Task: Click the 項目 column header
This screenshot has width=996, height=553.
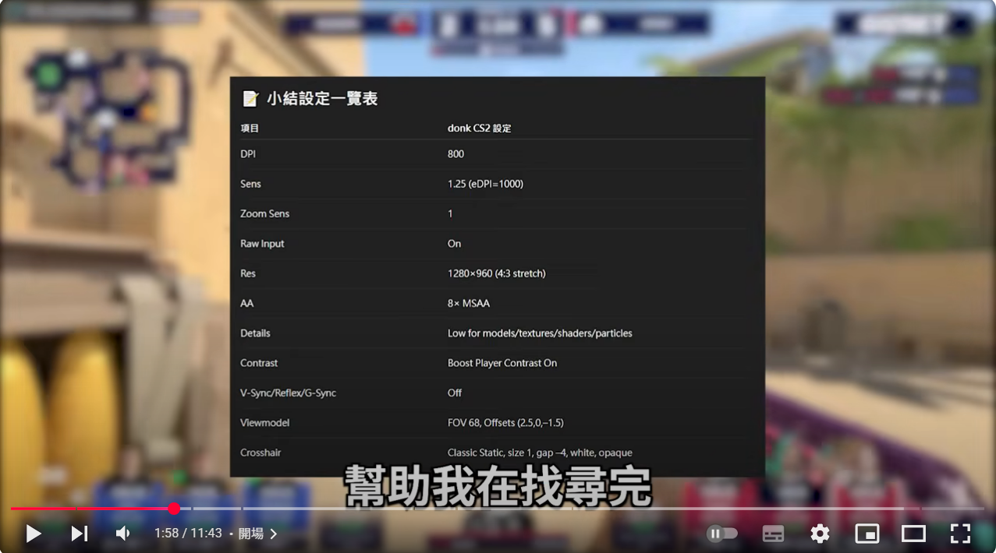Action: (250, 128)
